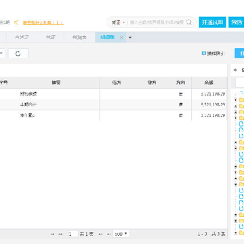Focus the search keyword input field
The height and width of the screenshot is (244, 244).
click(157, 22)
